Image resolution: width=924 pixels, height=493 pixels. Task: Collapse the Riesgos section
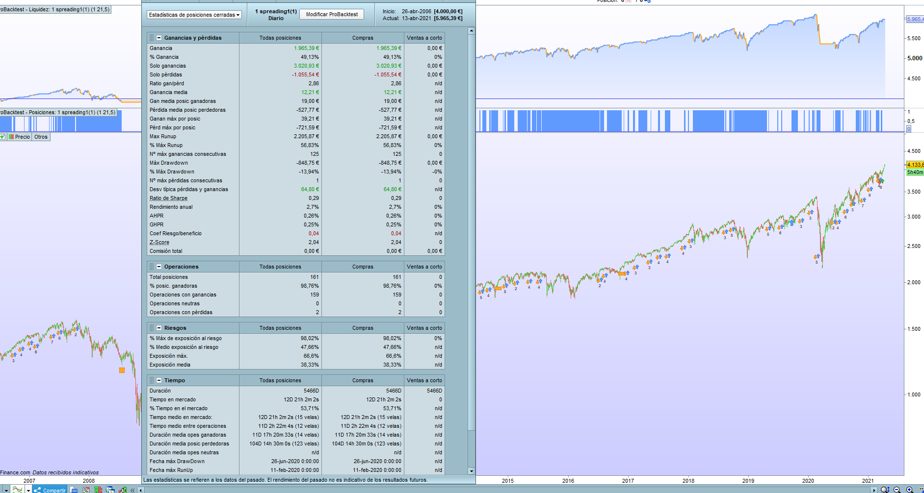click(159, 328)
